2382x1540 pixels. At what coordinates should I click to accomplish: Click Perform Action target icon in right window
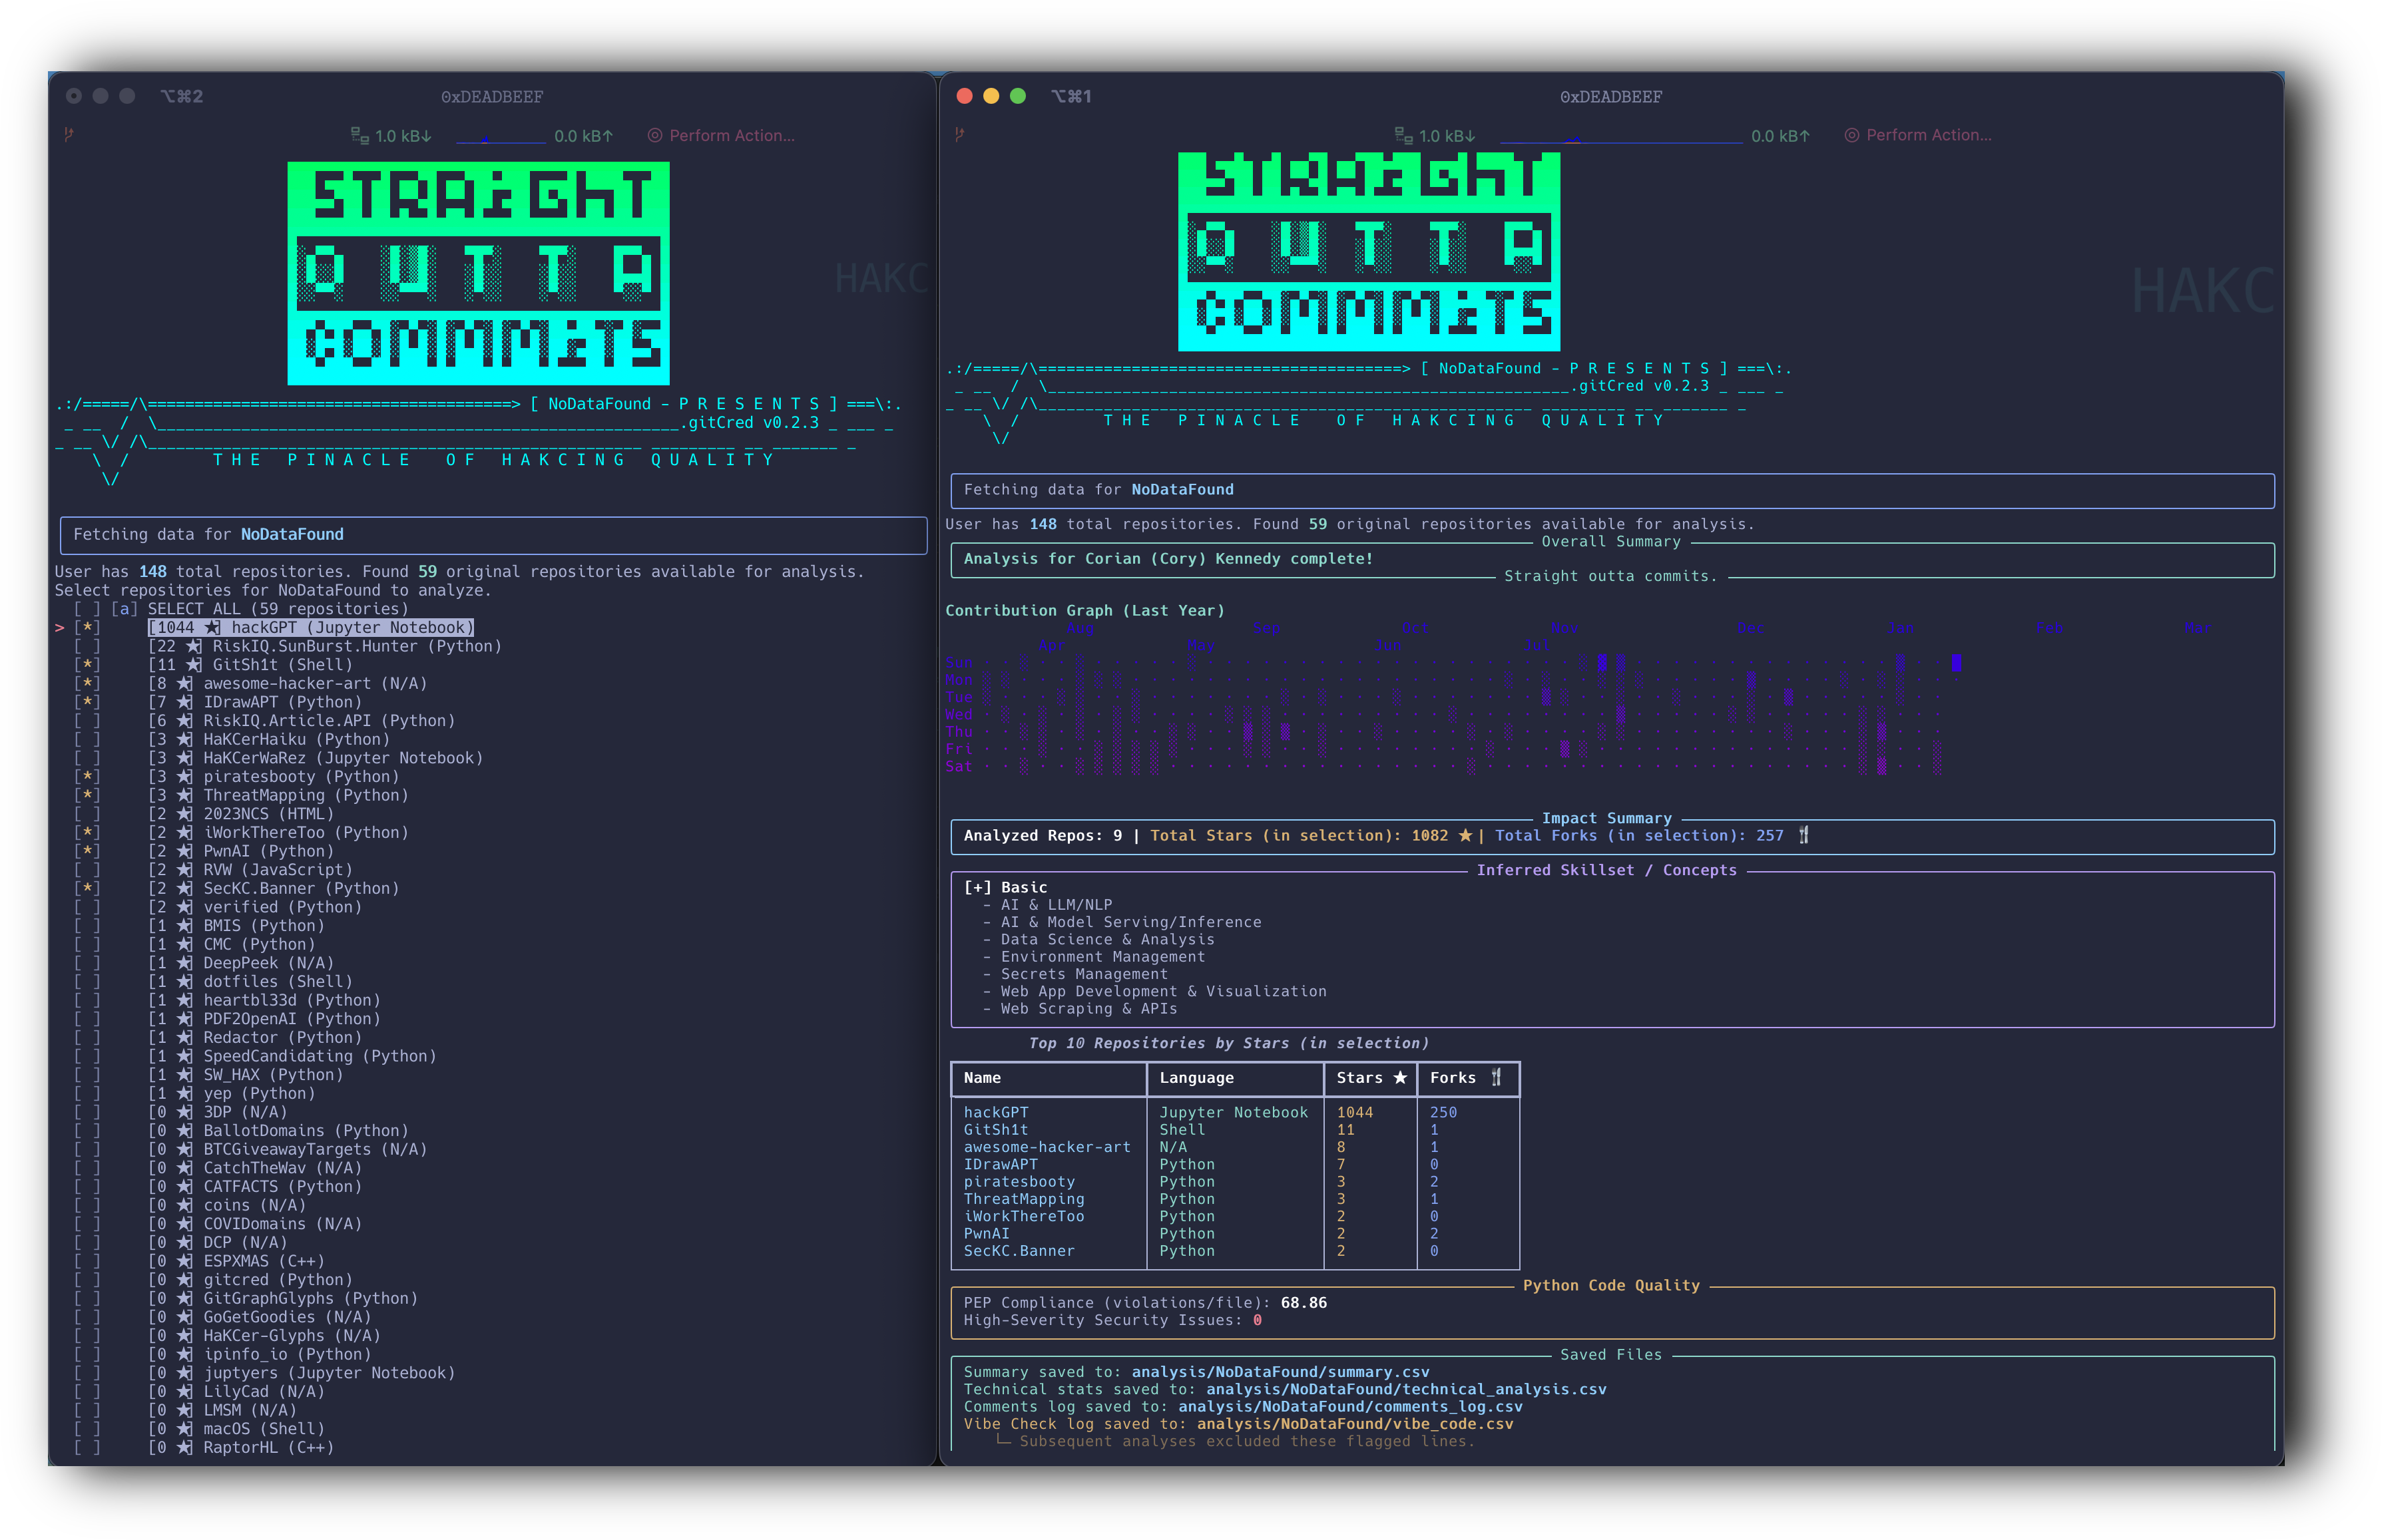(1852, 135)
